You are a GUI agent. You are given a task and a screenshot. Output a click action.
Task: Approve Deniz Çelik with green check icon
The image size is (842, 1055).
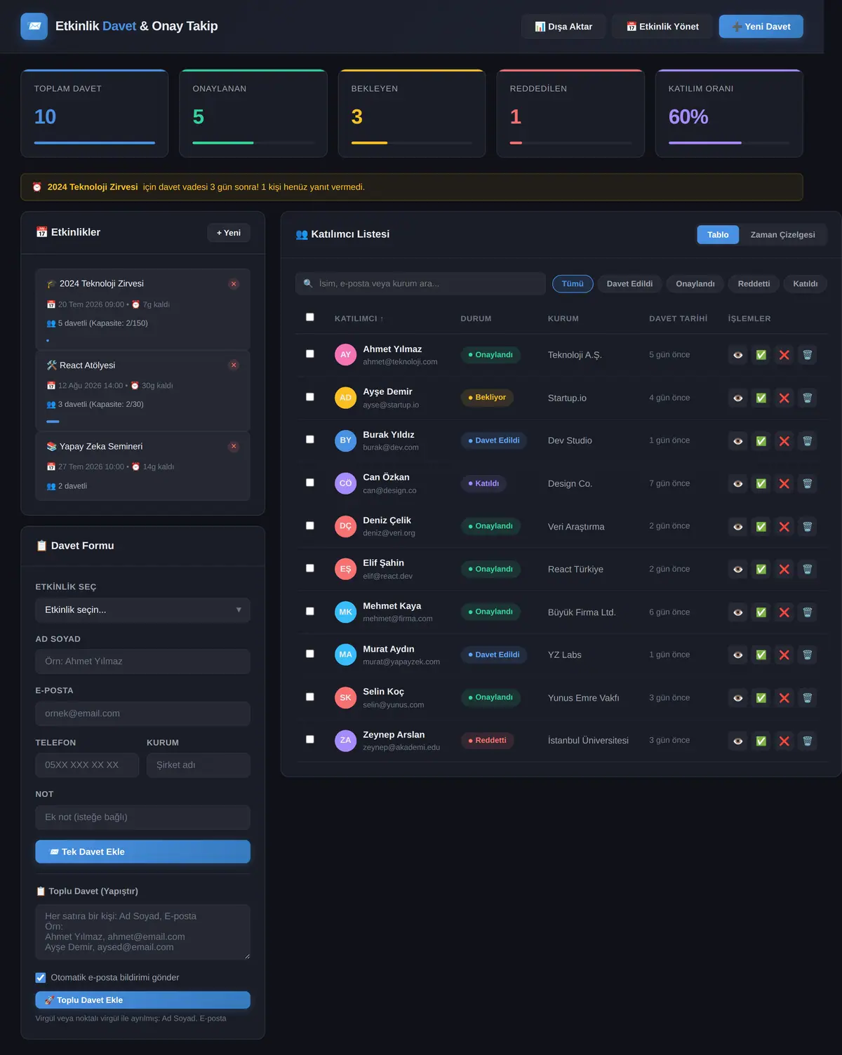pos(761,527)
